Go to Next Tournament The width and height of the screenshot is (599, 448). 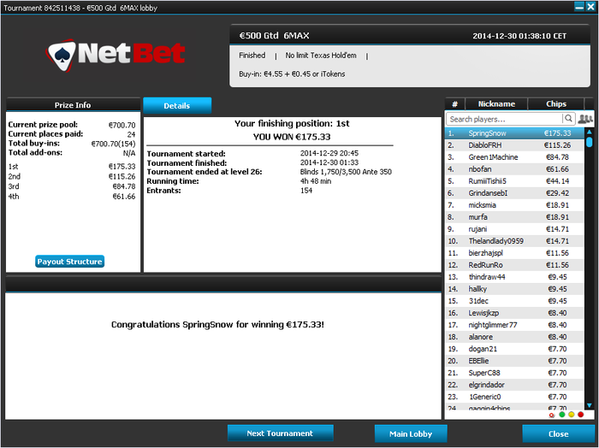(x=280, y=433)
